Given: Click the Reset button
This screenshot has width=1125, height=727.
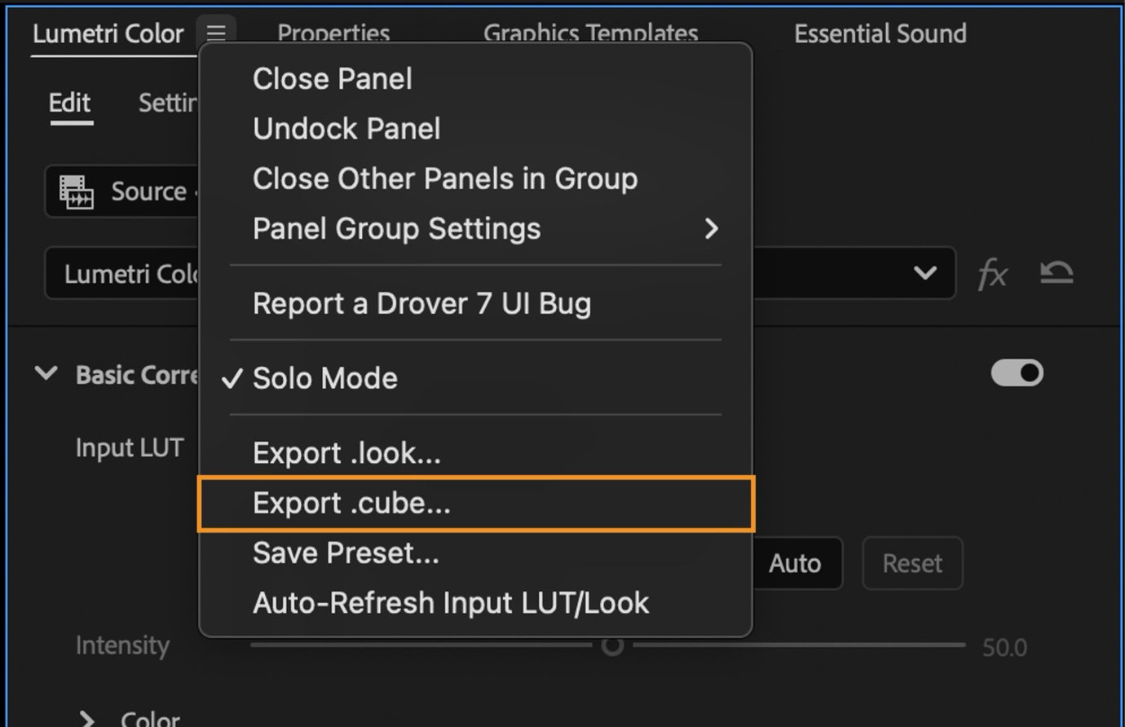Looking at the screenshot, I should 912,563.
